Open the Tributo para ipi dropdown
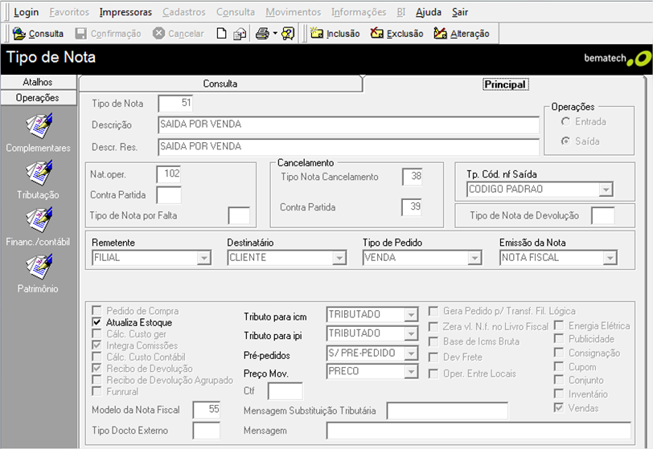 pyautogui.click(x=411, y=333)
